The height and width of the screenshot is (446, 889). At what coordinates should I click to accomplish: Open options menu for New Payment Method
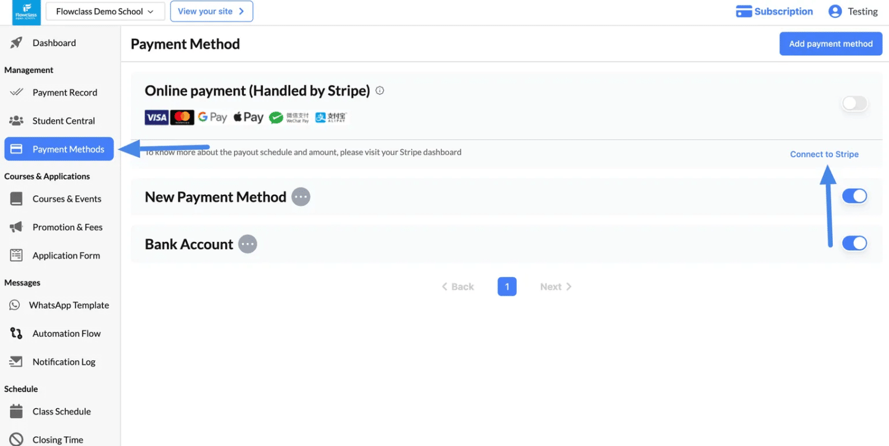301,197
